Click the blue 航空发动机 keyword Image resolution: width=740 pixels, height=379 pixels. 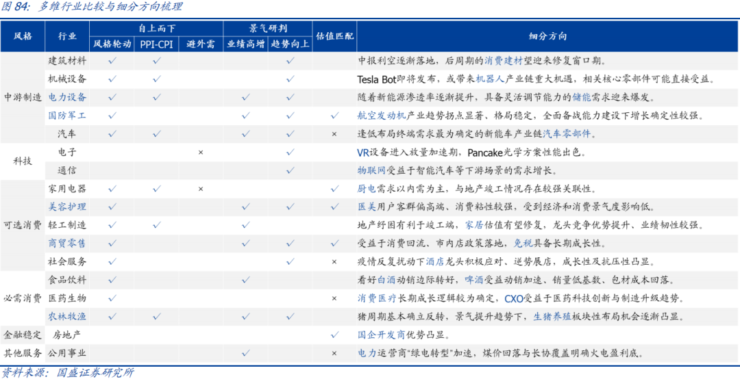tap(382, 116)
